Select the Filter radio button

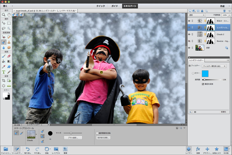tap(190, 66)
